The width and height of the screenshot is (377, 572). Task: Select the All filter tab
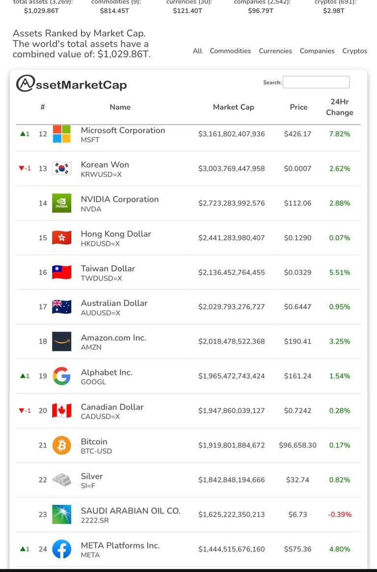tap(197, 51)
